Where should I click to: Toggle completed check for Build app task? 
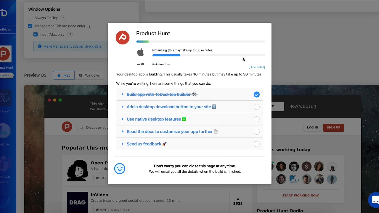pyautogui.click(x=256, y=95)
